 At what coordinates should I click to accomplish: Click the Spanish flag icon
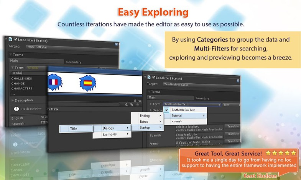coord(87,82)
